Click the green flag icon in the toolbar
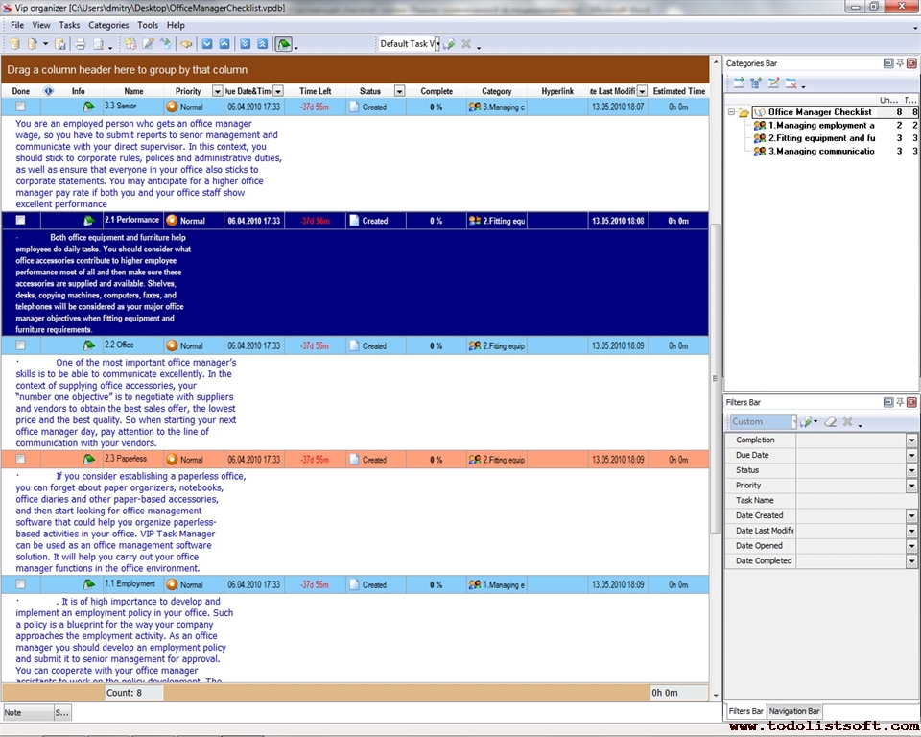921x737 pixels. click(x=284, y=44)
